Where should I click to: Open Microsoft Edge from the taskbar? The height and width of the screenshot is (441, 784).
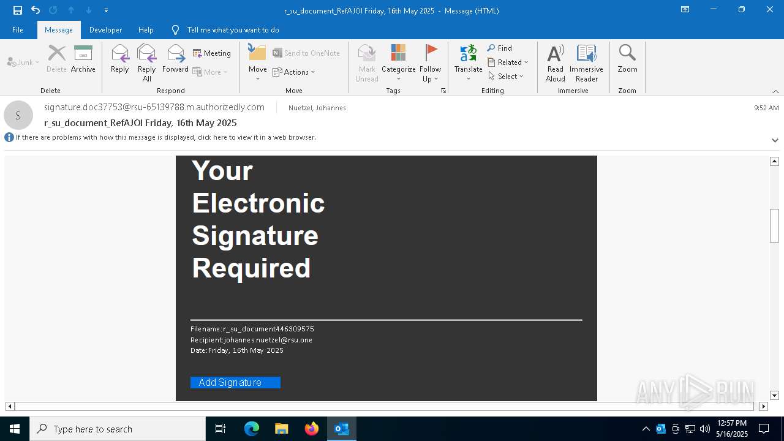point(252,429)
